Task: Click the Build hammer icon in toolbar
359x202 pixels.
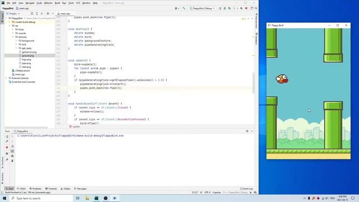Action: [x=184, y=8]
